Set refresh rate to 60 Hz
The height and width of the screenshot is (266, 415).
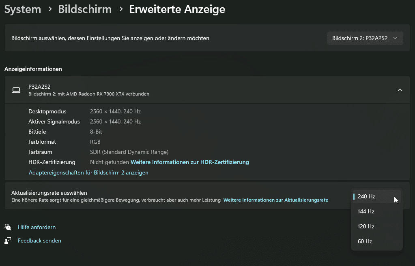point(376,241)
